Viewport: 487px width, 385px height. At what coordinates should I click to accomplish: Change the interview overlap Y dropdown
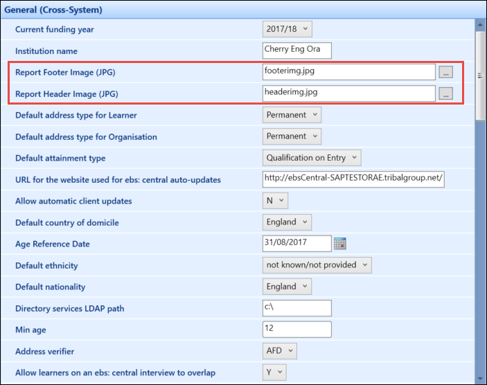click(274, 372)
